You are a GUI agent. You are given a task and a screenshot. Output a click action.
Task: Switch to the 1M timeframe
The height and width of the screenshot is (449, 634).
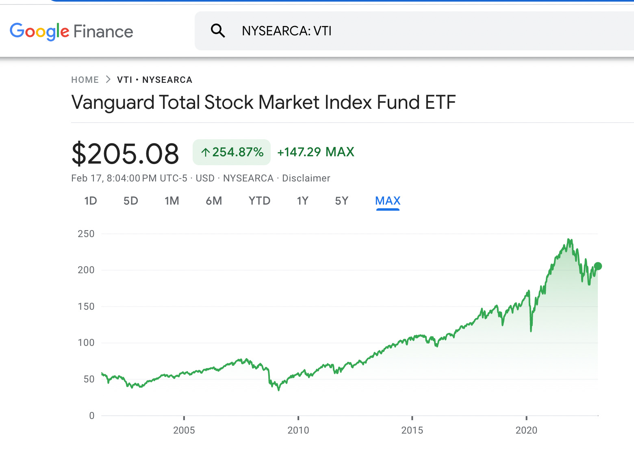point(172,201)
